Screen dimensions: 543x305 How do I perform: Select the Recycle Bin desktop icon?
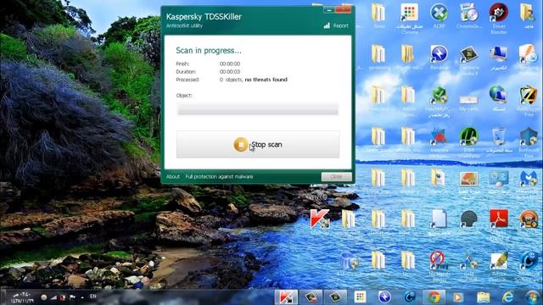[x=499, y=137]
